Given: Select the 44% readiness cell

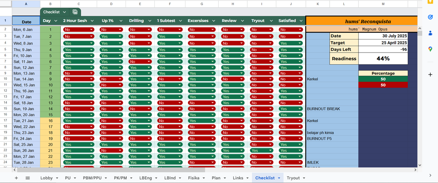Looking at the screenshot, I should pos(383,58).
